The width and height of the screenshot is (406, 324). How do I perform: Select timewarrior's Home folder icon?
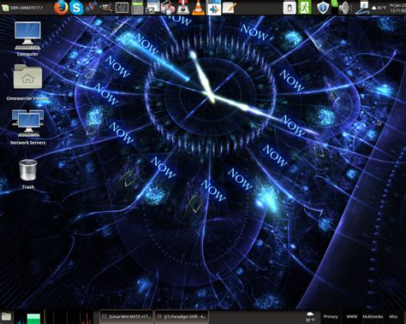click(x=27, y=83)
